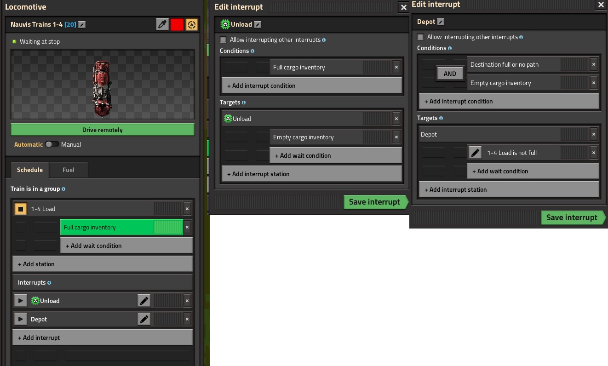
Task: Open the red train color swatch
Action: tap(177, 24)
